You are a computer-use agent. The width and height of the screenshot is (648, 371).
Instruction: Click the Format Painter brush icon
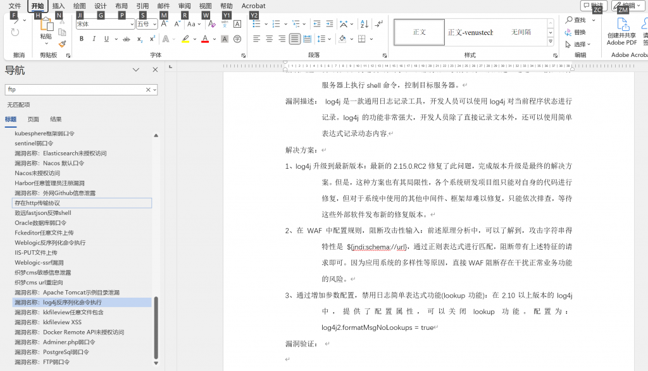[x=62, y=44]
